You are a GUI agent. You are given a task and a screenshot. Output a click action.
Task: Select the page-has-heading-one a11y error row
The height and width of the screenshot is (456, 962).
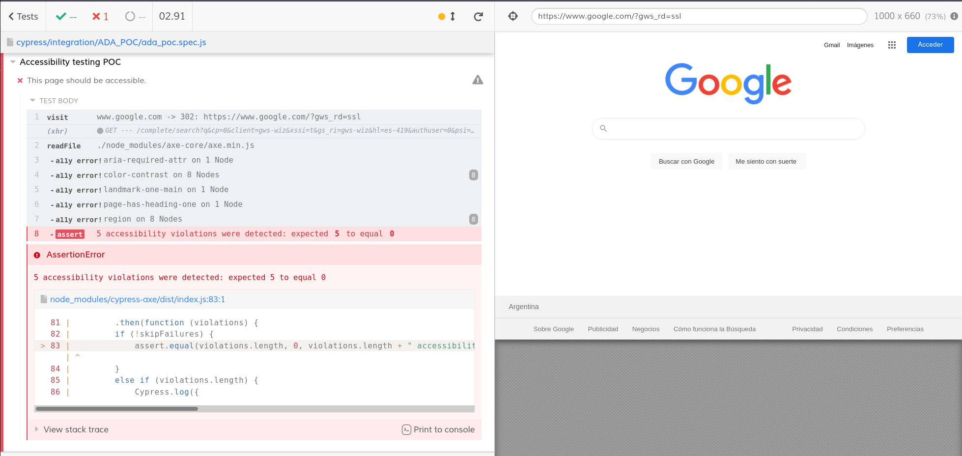coord(254,204)
